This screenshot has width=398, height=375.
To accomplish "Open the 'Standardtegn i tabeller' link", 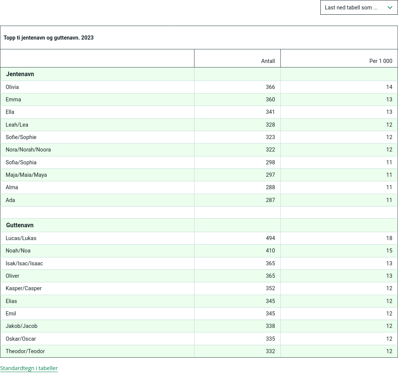I will [x=29, y=368].
